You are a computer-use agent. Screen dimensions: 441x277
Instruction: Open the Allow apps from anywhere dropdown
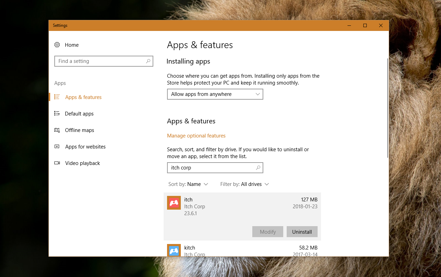coord(215,94)
